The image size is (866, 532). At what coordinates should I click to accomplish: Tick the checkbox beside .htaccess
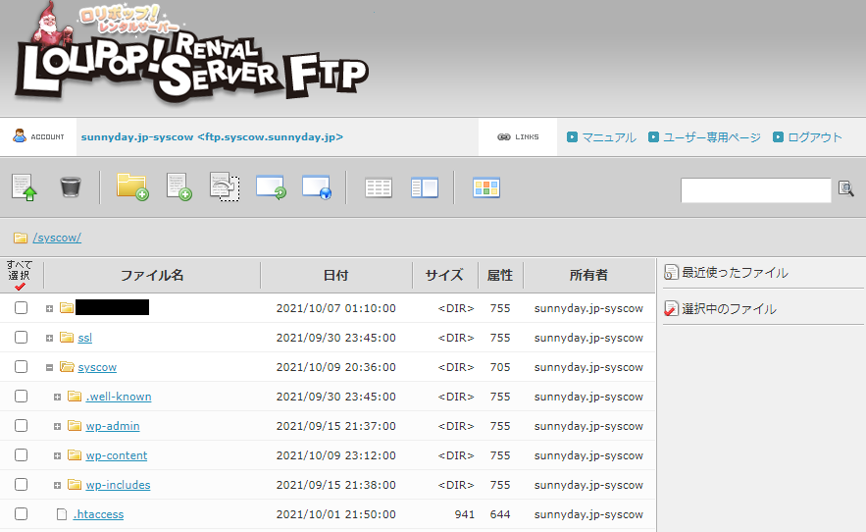[x=21, y=514]
